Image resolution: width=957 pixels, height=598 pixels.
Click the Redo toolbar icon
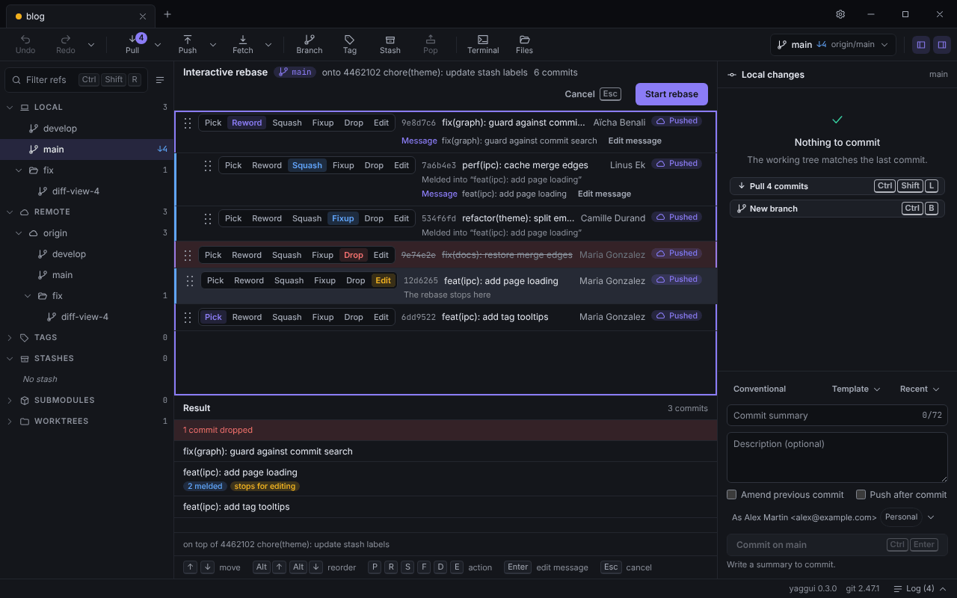[66, 44]
